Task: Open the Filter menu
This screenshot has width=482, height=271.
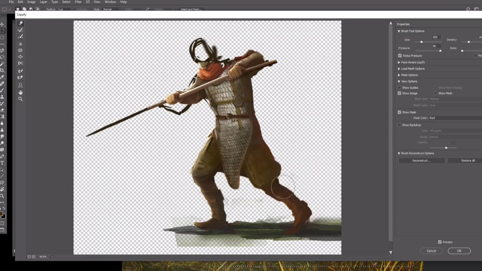Action: pos(78,2)
